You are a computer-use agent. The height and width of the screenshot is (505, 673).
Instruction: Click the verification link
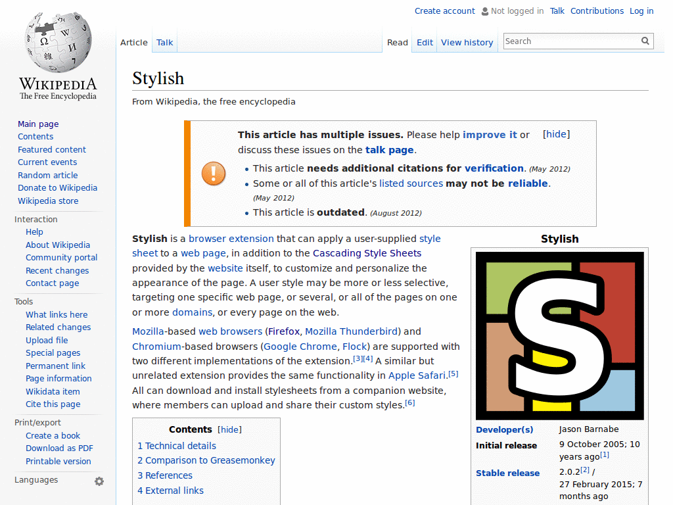point(494,168)
